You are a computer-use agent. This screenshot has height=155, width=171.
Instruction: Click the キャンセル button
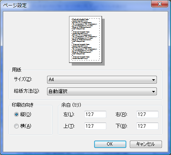pyautogui.click(x=146, y=144)
